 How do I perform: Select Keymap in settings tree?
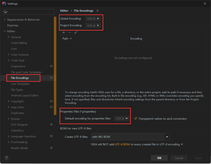[x=13, y=25]
